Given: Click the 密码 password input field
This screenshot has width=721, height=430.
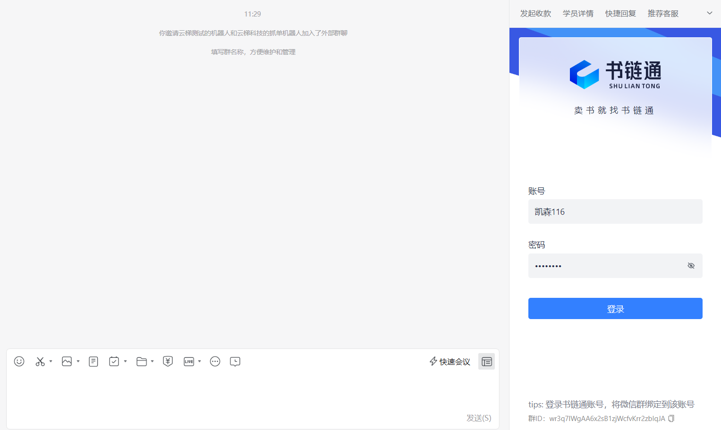Looking at the screenshot, I should [615, 266].
